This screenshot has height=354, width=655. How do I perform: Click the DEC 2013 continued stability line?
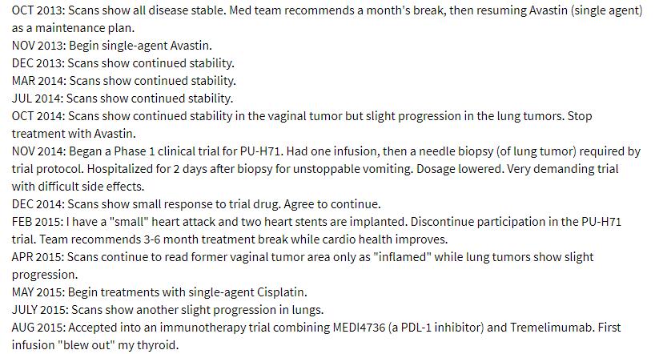coord(123,63)
